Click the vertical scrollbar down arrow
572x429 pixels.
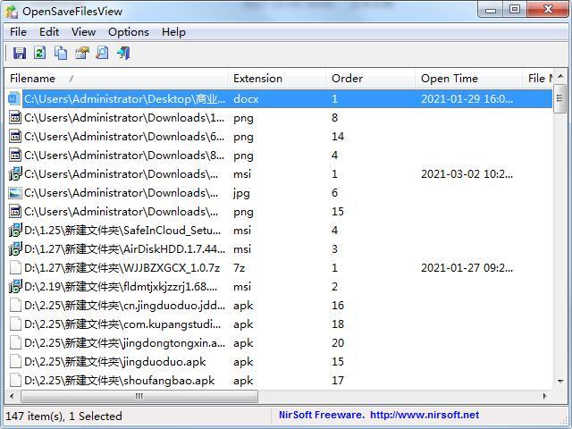(560, 382)
